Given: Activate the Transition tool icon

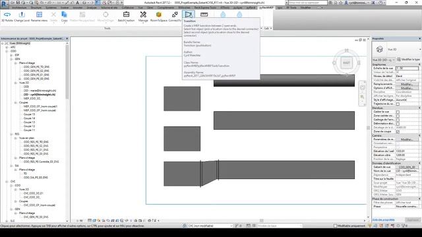Looking at the screenshot, I should tap(189, 14).
